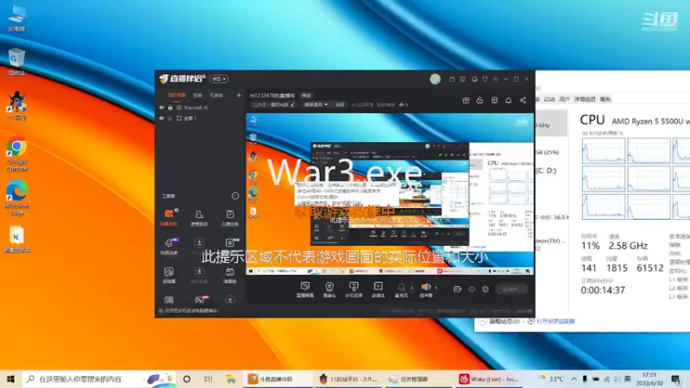Open the gift box icon
This screenshot has width=690, height=388.
[466, 100]
